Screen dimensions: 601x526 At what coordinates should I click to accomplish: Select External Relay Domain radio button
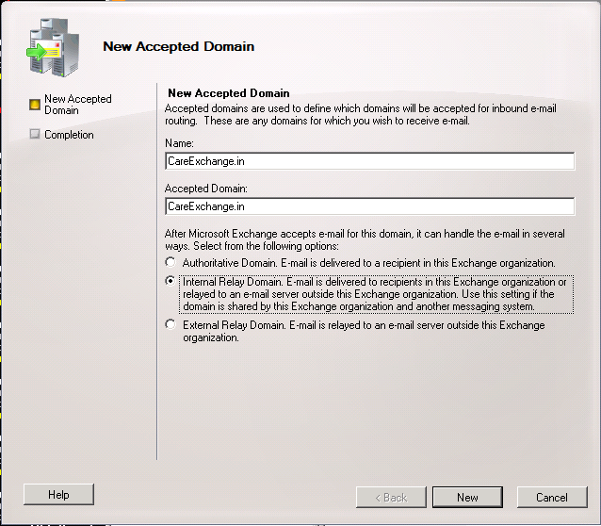(171, 324)
